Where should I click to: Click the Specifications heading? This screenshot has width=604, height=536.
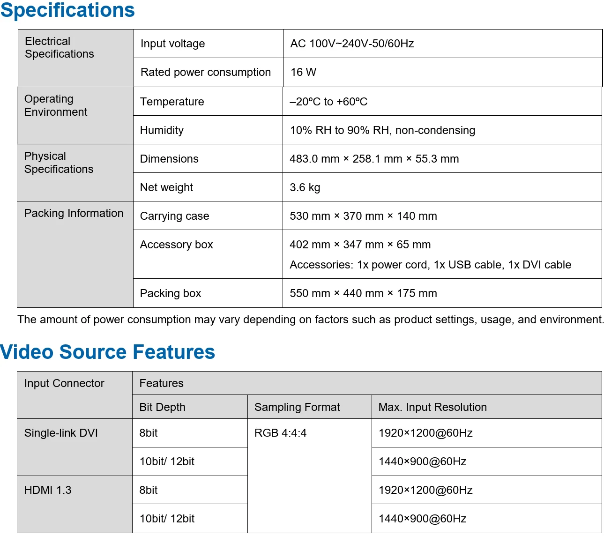click(67, 10)
